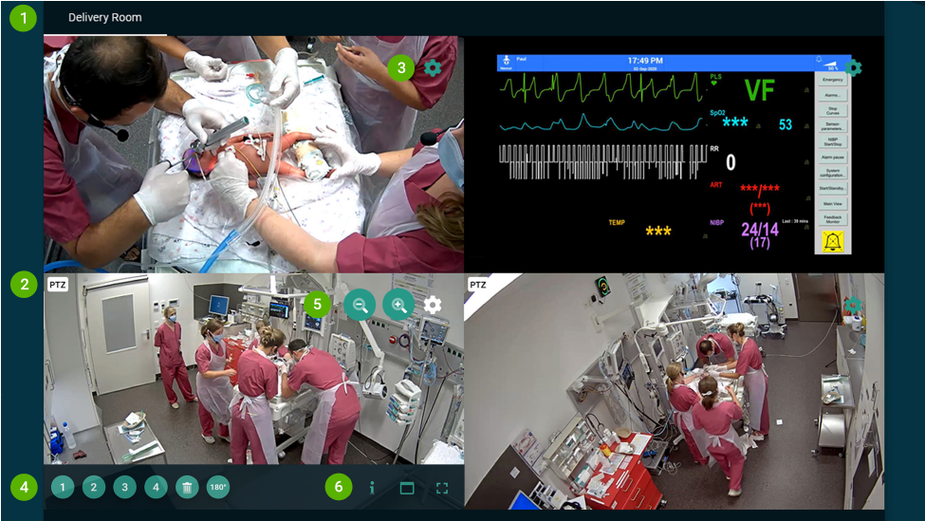925x521 pixels.
Task: Zoom out the left PTZ camera
Action: point(360,305)
